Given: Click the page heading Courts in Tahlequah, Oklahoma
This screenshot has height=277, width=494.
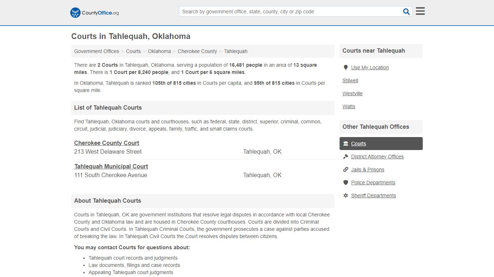Looking at the screenshot, I should [131, 36].
